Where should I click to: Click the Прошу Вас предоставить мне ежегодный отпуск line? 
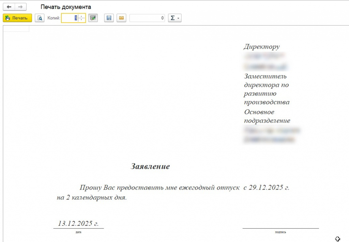click(x=160, y=188)
